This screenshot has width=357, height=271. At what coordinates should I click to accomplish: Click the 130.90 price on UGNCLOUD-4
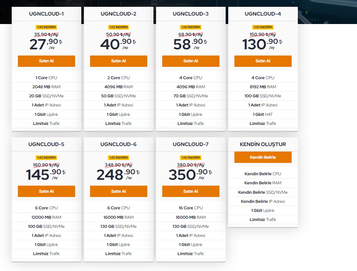[262, 44]
